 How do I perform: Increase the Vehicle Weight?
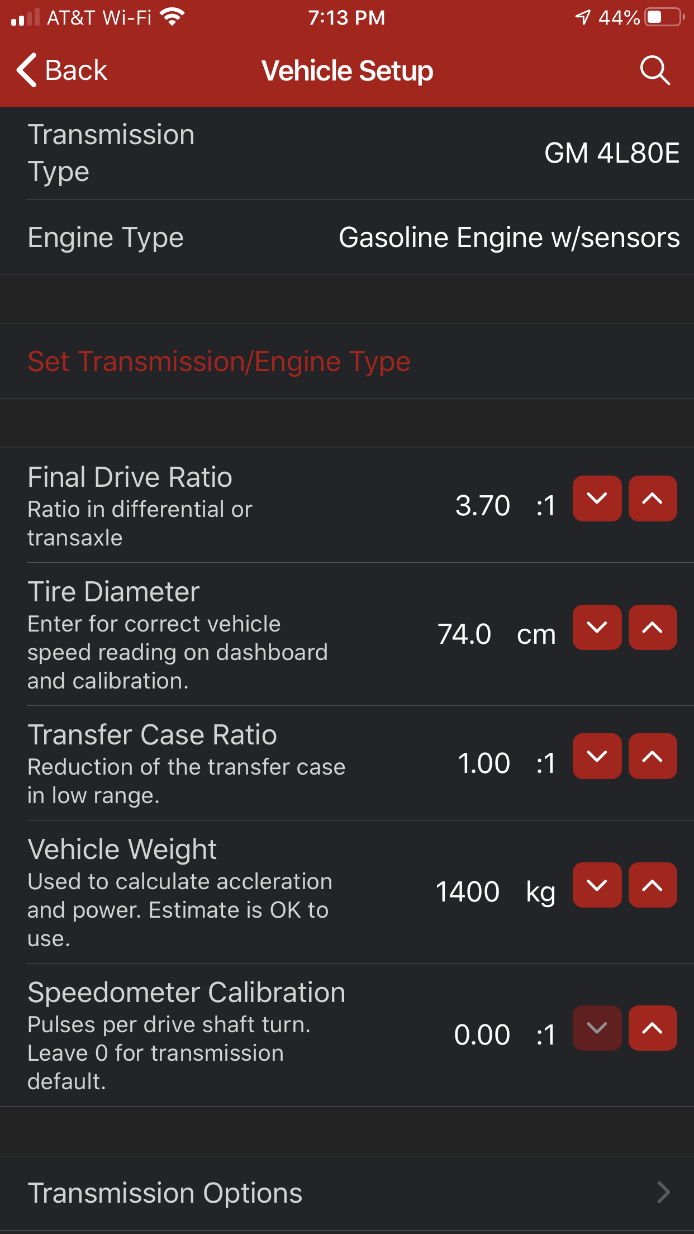pyautogui.click(x=652, y=885)
